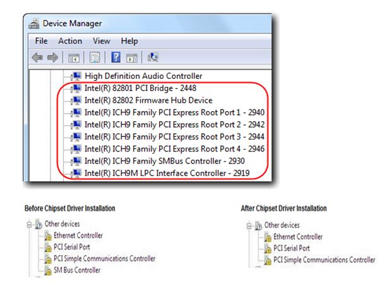Select PCI Serial Port in the Before installation tree
Viewport: 392px width, 286px height.
point(72,247)
